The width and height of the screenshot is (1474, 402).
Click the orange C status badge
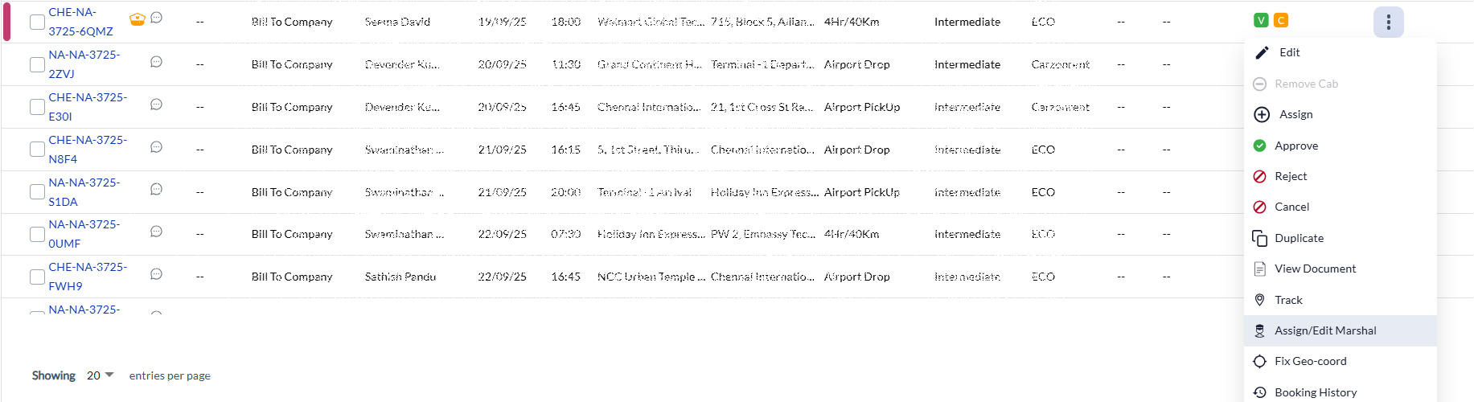1281,20
